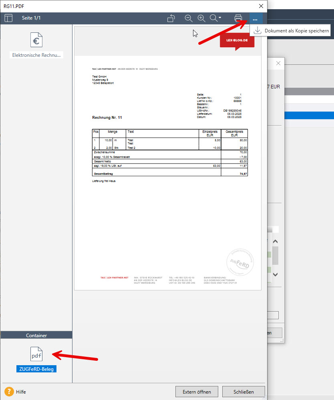Screen dimensions: 334x400
Task: Click scrollbar thumb in background dialog
Action: [x=275, y=255]
